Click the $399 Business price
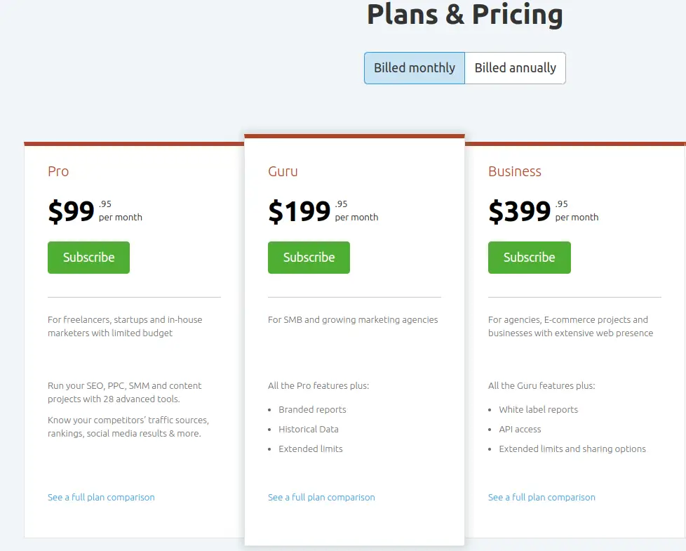686x551 pixels. click(x=519, y=211)
